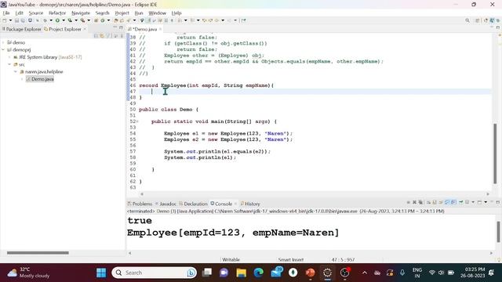
Task: Open the Source menu
Action: pyautogui.click(x=36, y=13)
